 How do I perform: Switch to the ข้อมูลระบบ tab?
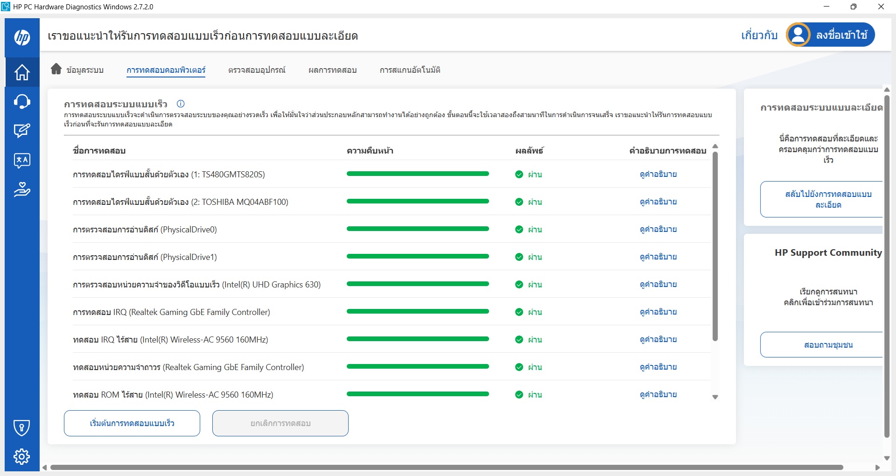coord(85,70)
